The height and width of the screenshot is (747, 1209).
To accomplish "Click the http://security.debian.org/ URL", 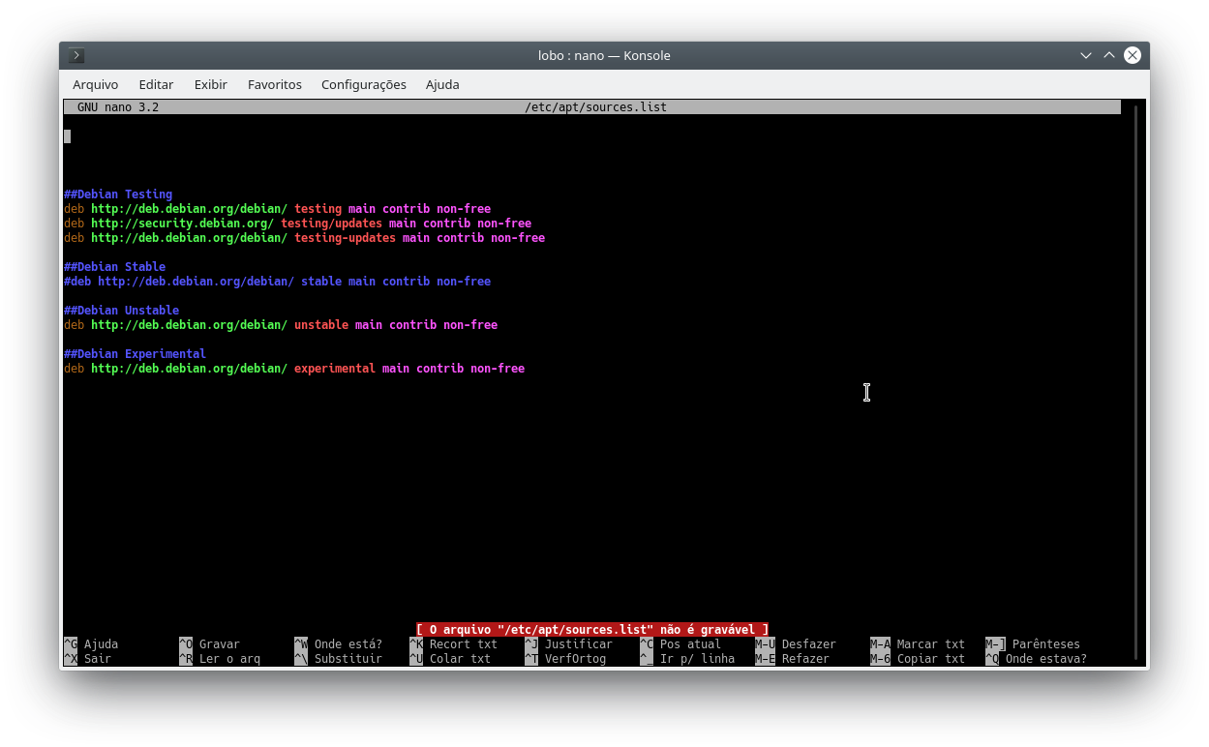I will click(182, 224).
